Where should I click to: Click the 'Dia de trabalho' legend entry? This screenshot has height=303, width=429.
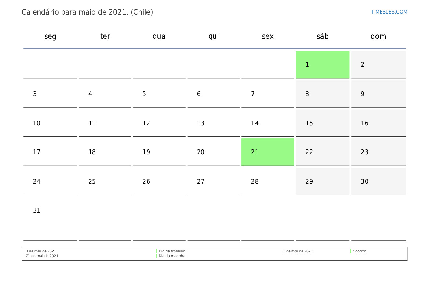[172, 251]
